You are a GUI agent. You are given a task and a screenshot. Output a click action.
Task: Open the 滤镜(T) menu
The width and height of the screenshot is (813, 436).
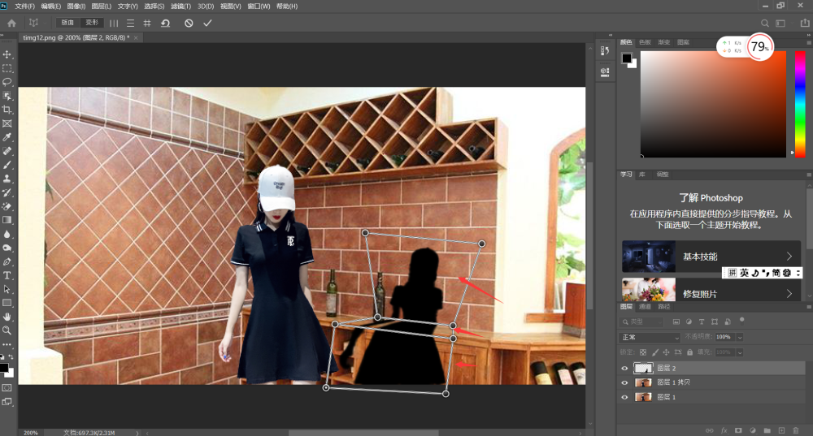[180, 6]
